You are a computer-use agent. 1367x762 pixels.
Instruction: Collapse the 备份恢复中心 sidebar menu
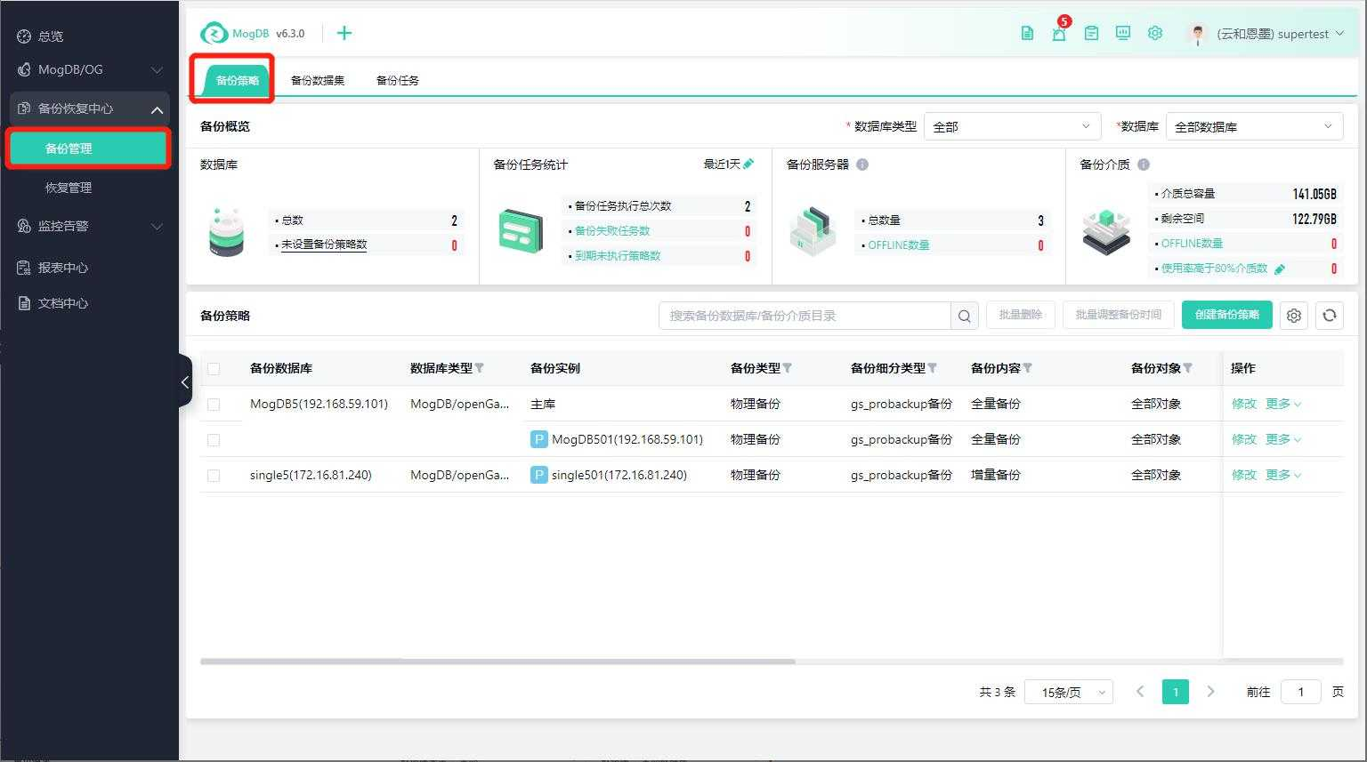(x=89, y=108)
